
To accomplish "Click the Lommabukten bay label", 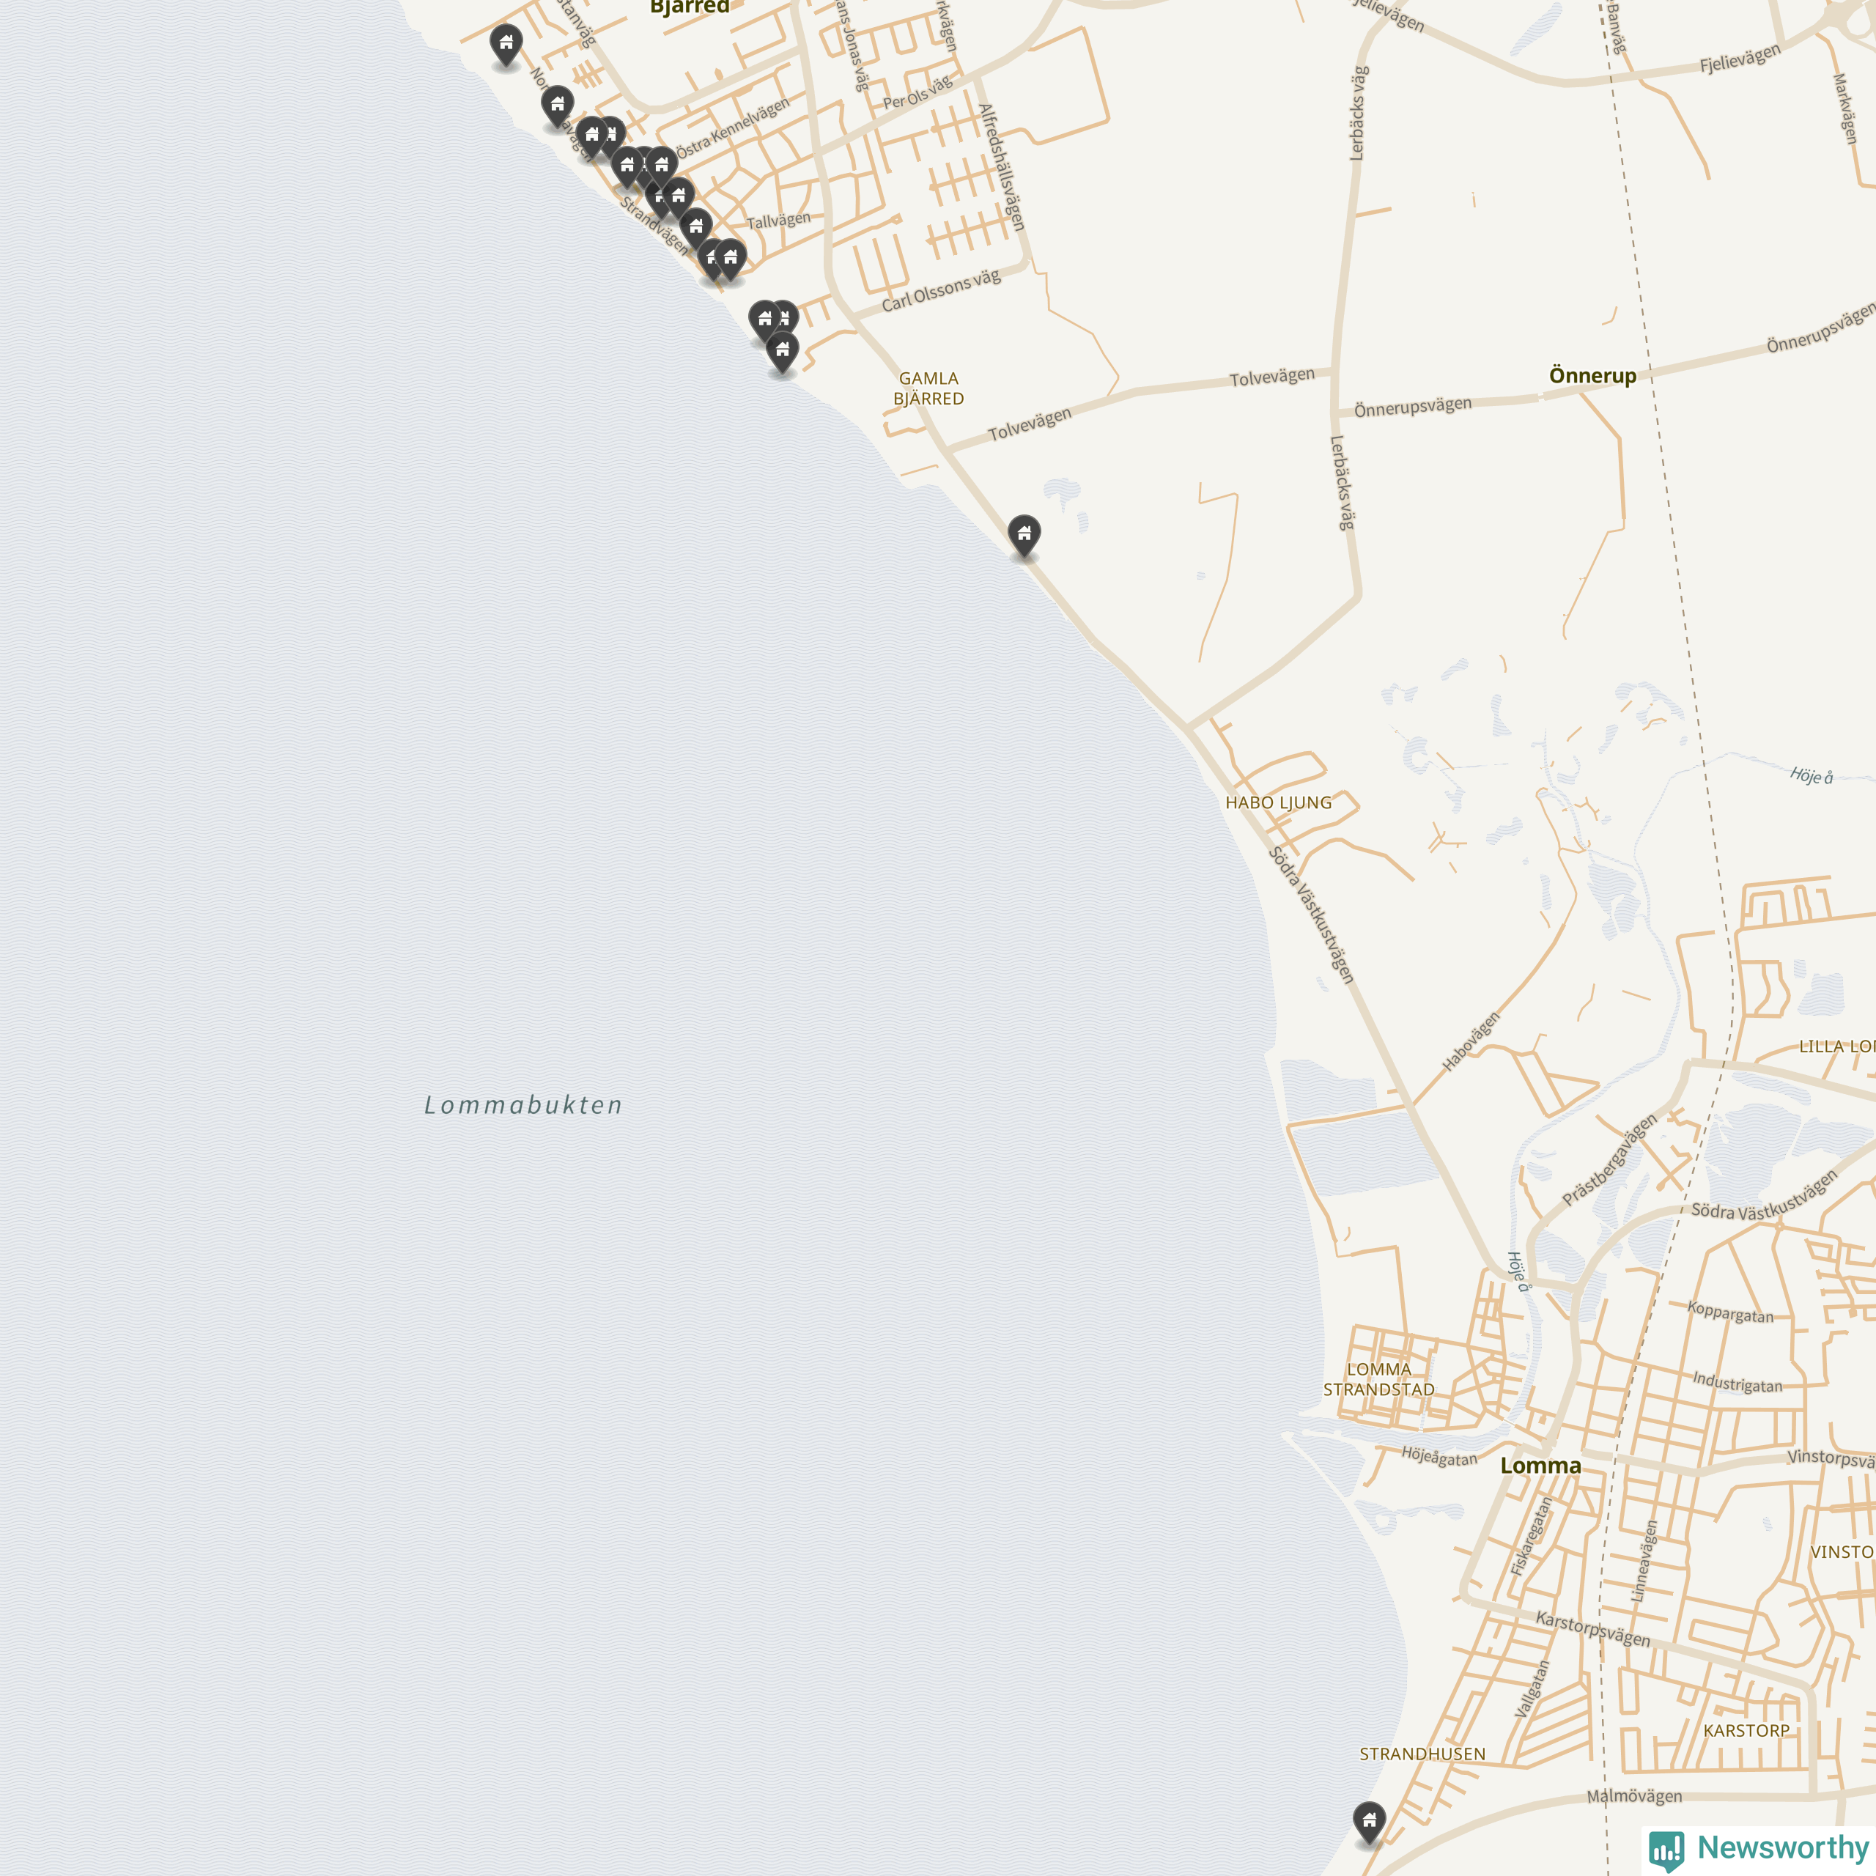I will [523, 1105].
